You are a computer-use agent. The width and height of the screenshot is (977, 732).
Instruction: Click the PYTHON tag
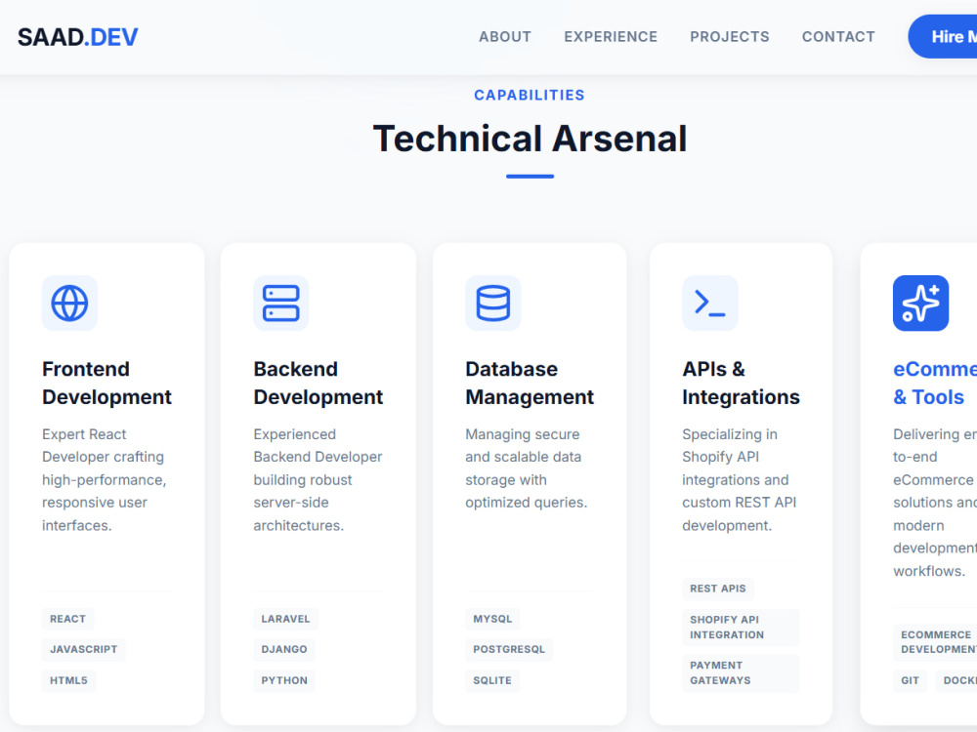284,680
